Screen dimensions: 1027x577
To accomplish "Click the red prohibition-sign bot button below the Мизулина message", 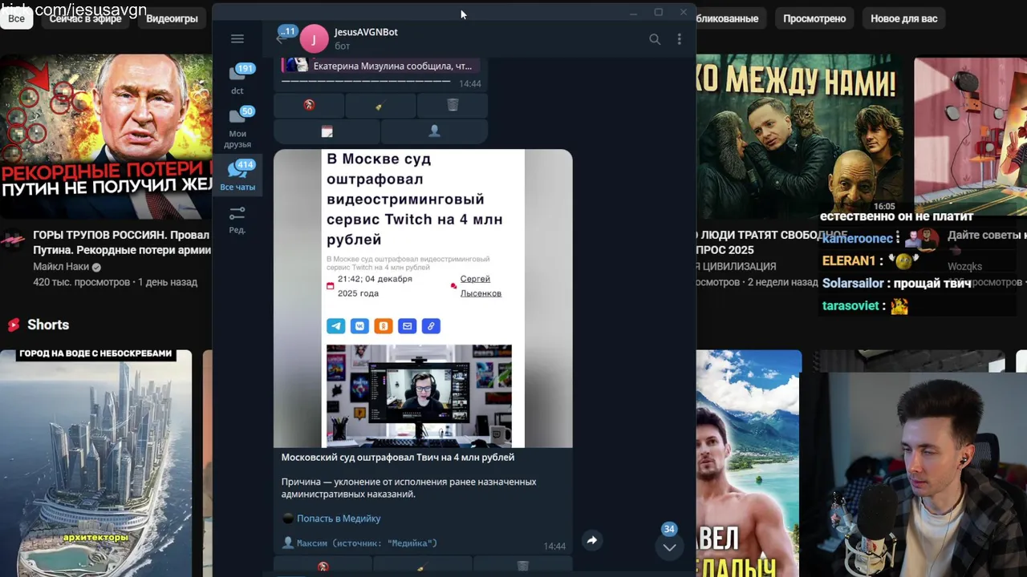I will click(309, 105).
